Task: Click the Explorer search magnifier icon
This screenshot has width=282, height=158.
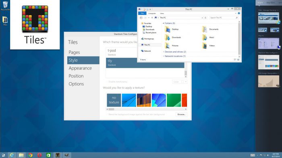Action: pos(237,18)
